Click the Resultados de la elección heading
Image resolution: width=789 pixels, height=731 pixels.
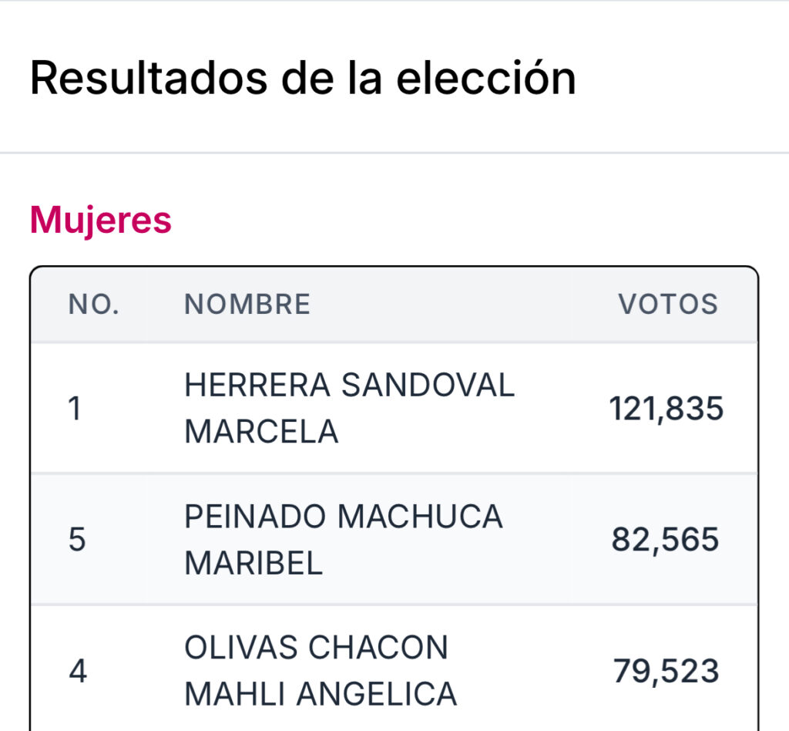(x=303, y=79)
